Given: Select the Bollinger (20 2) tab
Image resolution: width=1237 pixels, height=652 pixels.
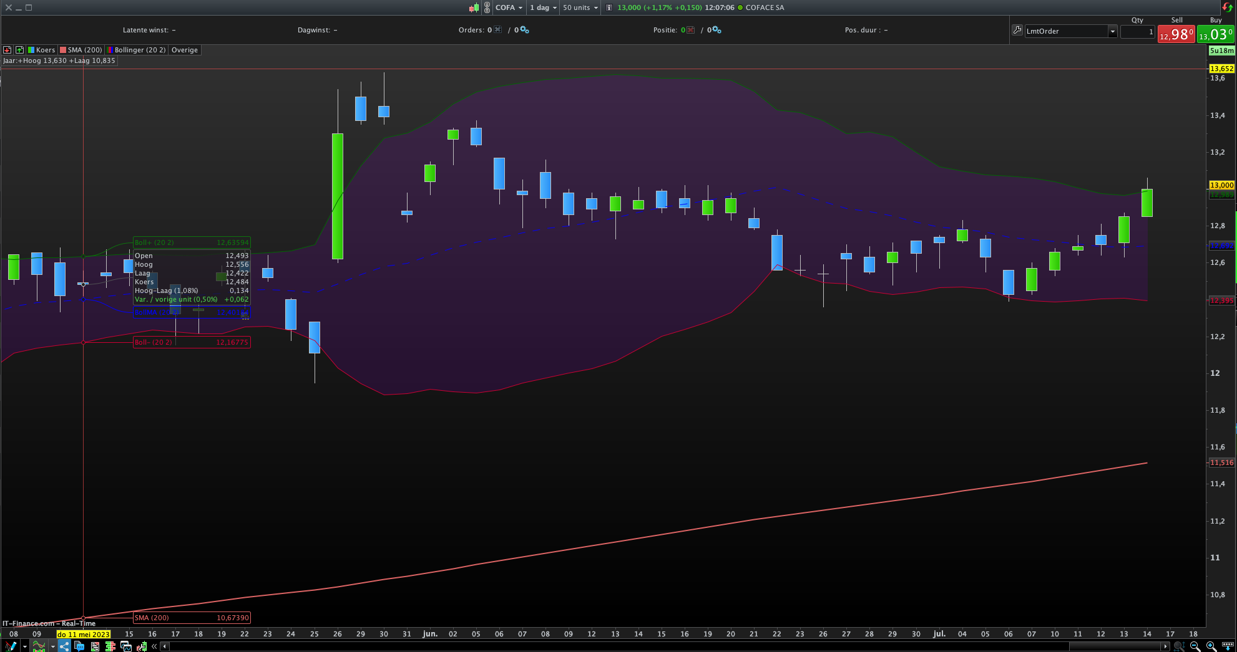Looking at the screenshot, I should click(x=136, y=50).
